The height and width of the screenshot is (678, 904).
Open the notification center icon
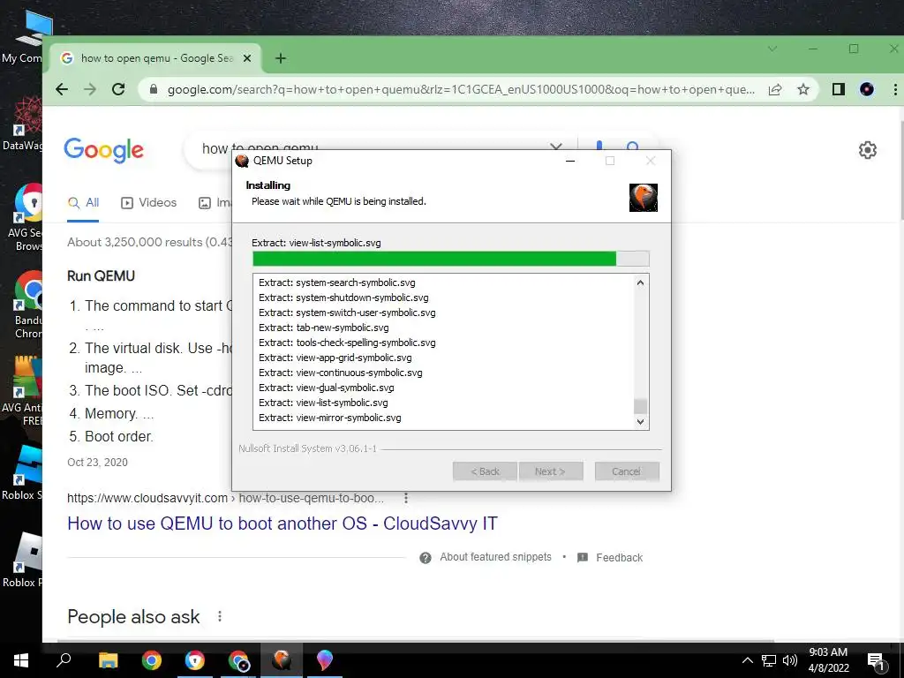tap(876, 661)
